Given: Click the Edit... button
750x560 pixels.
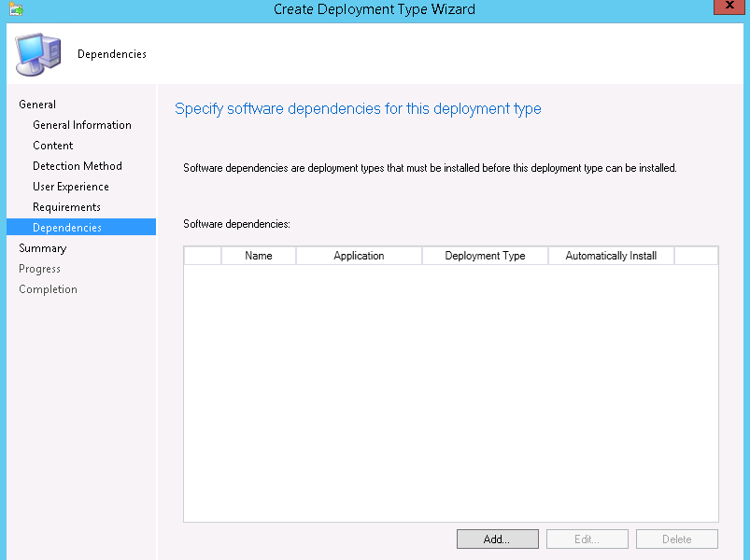Looking at the screenshot, I should coord(587,539).
